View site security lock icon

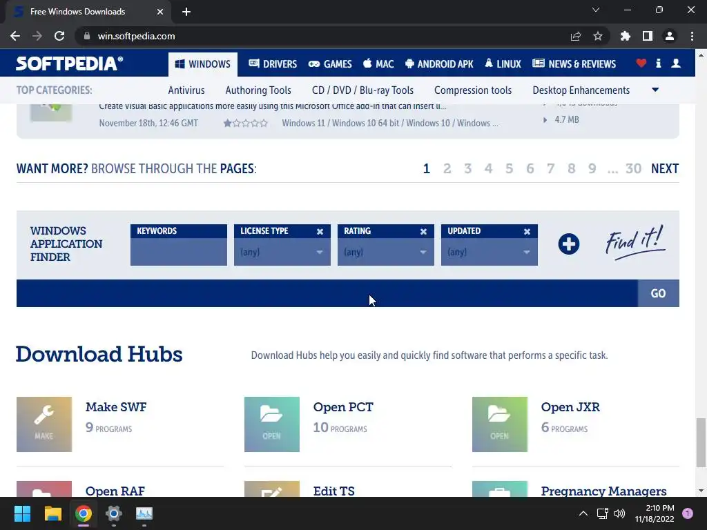[x=87, y=36]
